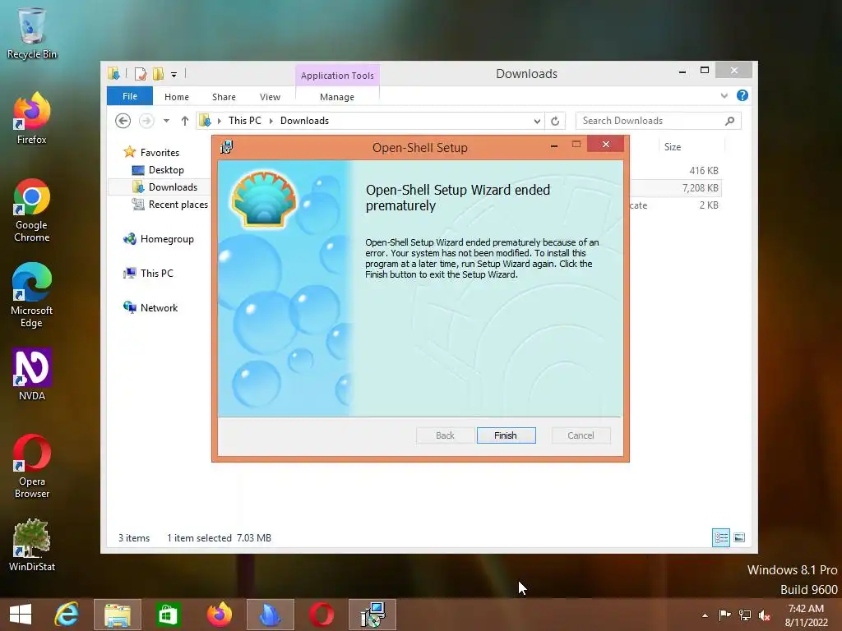Select Recent places in navigation pane
842x631 pixels.
178,205
